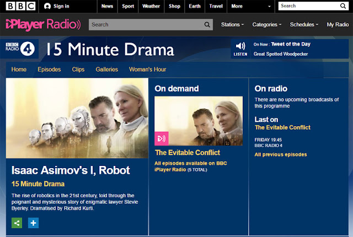This screenshot has height=237, width=353.
Task: Open the 15 Minute Drama yellow link
Action: (x=38, y=184)
